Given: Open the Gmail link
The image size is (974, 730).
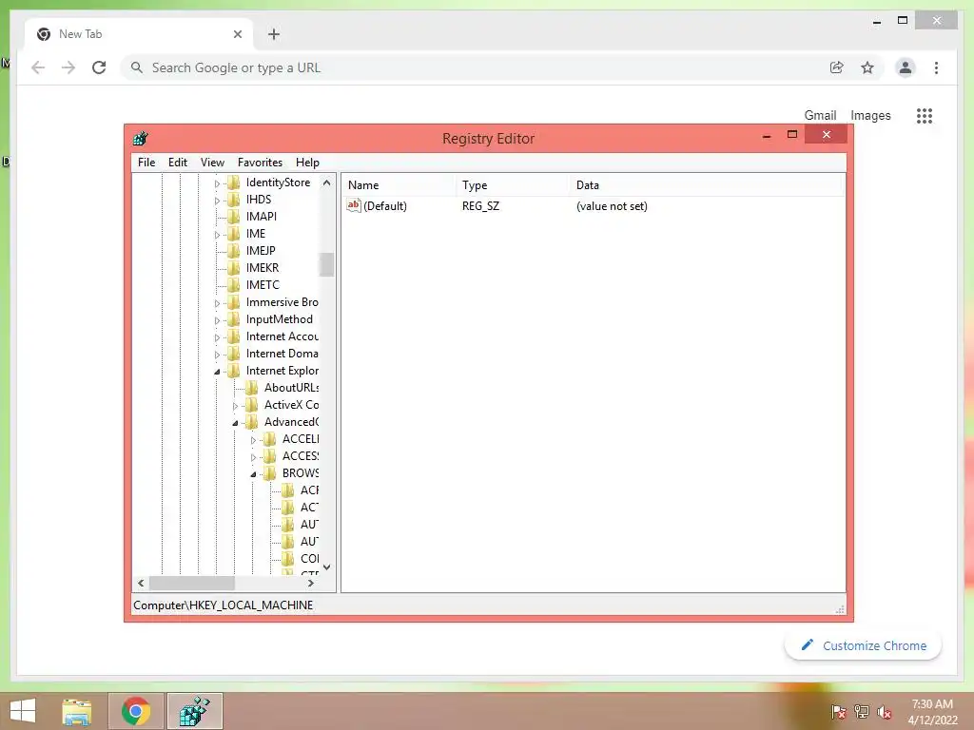Looking at the screenshot, I should [x=820, y=115].
